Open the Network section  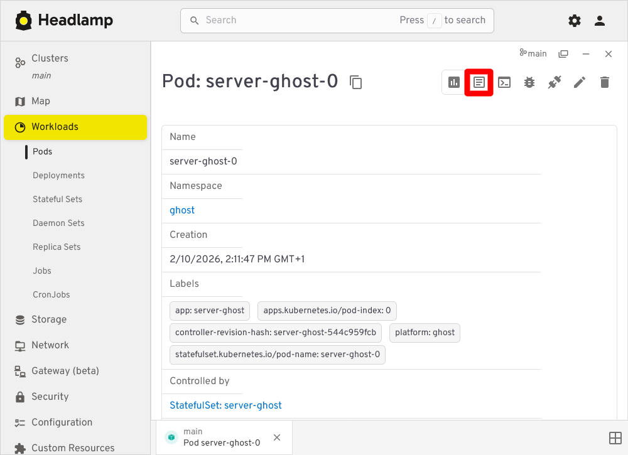(50, 345)
